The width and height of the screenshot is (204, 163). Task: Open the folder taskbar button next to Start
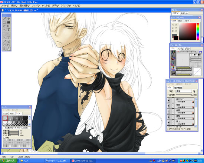click(x=31, y=161)
